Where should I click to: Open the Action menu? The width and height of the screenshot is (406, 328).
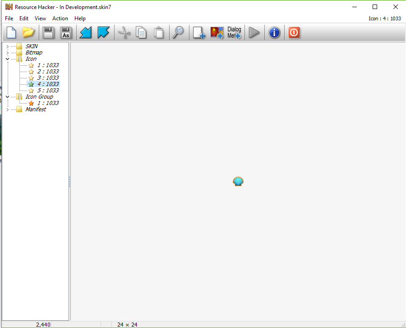point(60,18)
